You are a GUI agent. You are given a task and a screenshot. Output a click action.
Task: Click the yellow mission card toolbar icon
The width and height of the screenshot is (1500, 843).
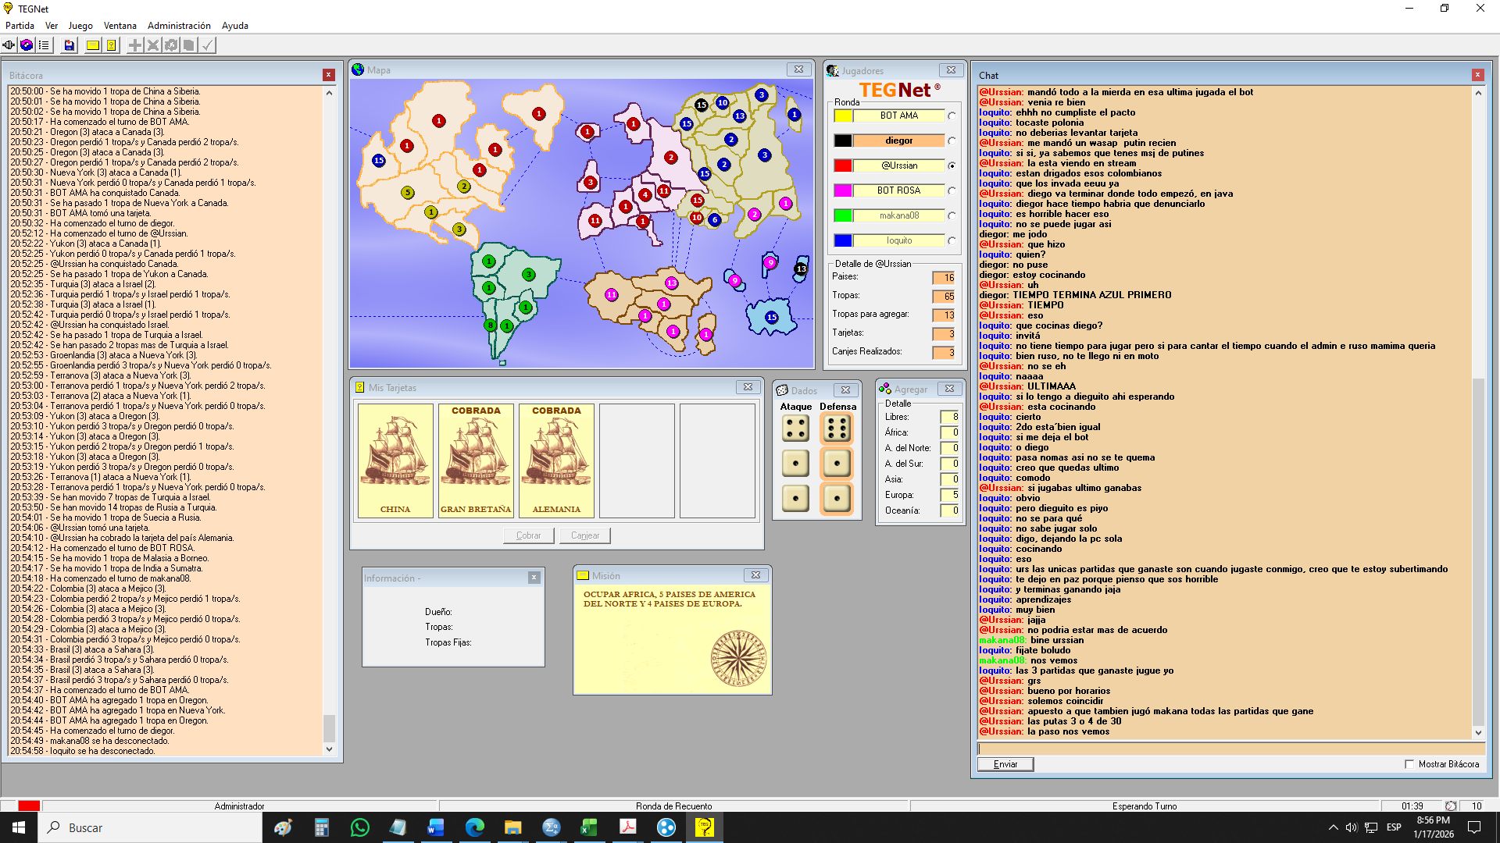coord(93,45)
